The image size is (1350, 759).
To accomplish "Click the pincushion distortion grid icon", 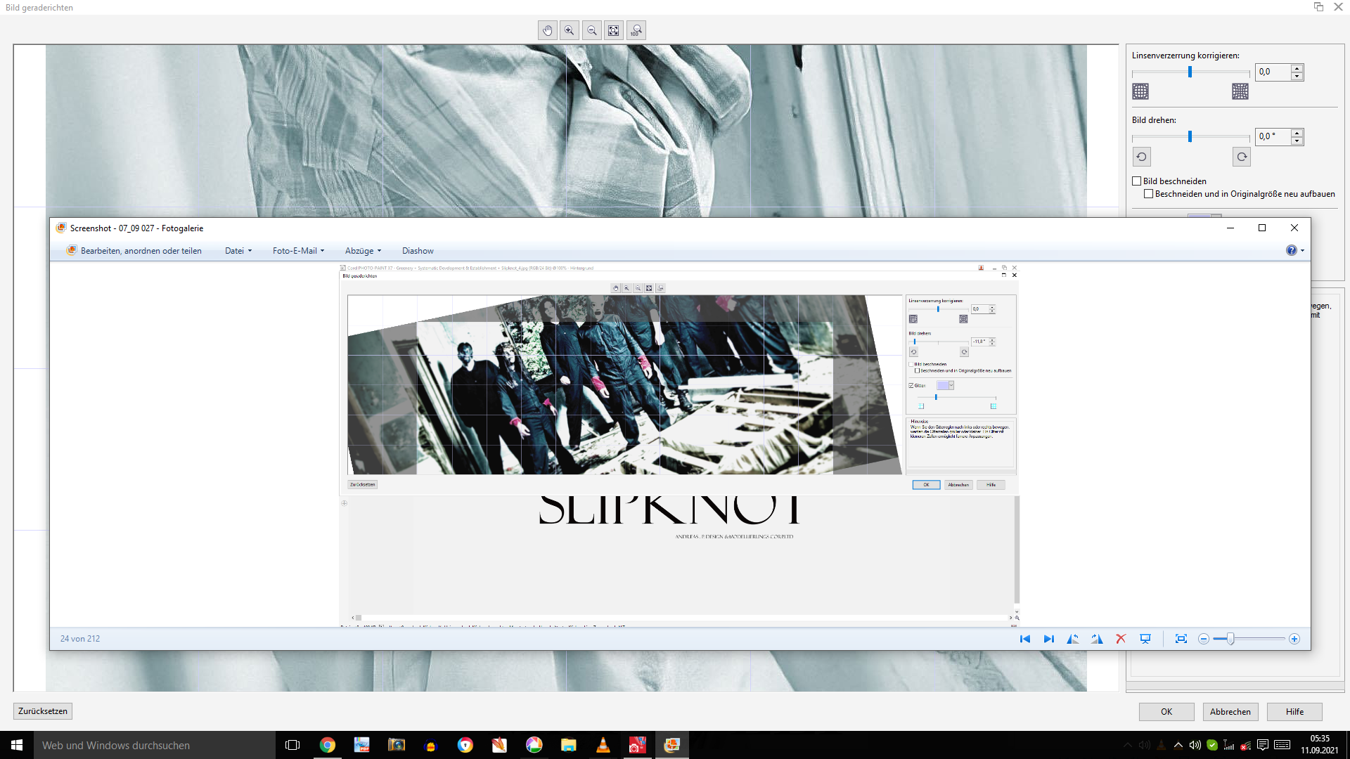I will [x=1240, y=91].
